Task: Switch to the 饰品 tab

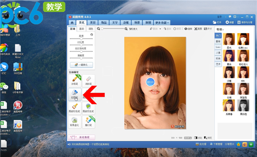Action: pyautogui.click(x=104, y=23)
